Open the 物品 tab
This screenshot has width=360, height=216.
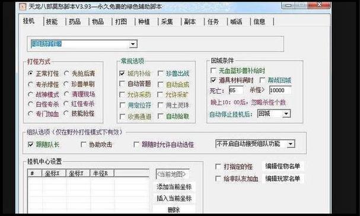coord(98,22)
